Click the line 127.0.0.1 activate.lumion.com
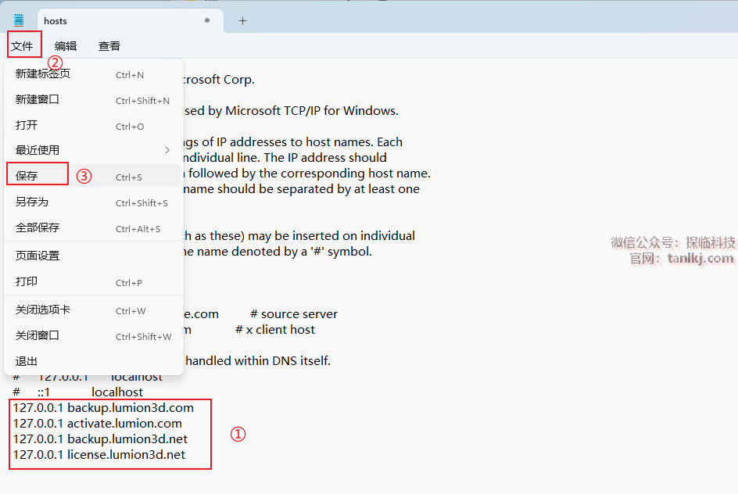Screen dimensions: 738x494 98,424
